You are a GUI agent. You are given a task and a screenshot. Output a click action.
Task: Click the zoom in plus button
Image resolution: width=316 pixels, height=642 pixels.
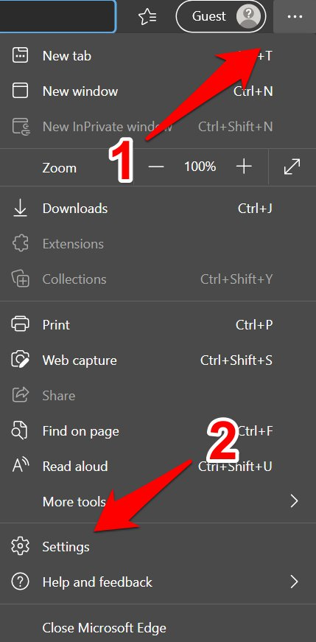[x=244, y=167]
